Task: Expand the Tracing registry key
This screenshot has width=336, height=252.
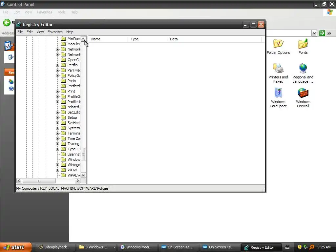Action: pos(57,144)
